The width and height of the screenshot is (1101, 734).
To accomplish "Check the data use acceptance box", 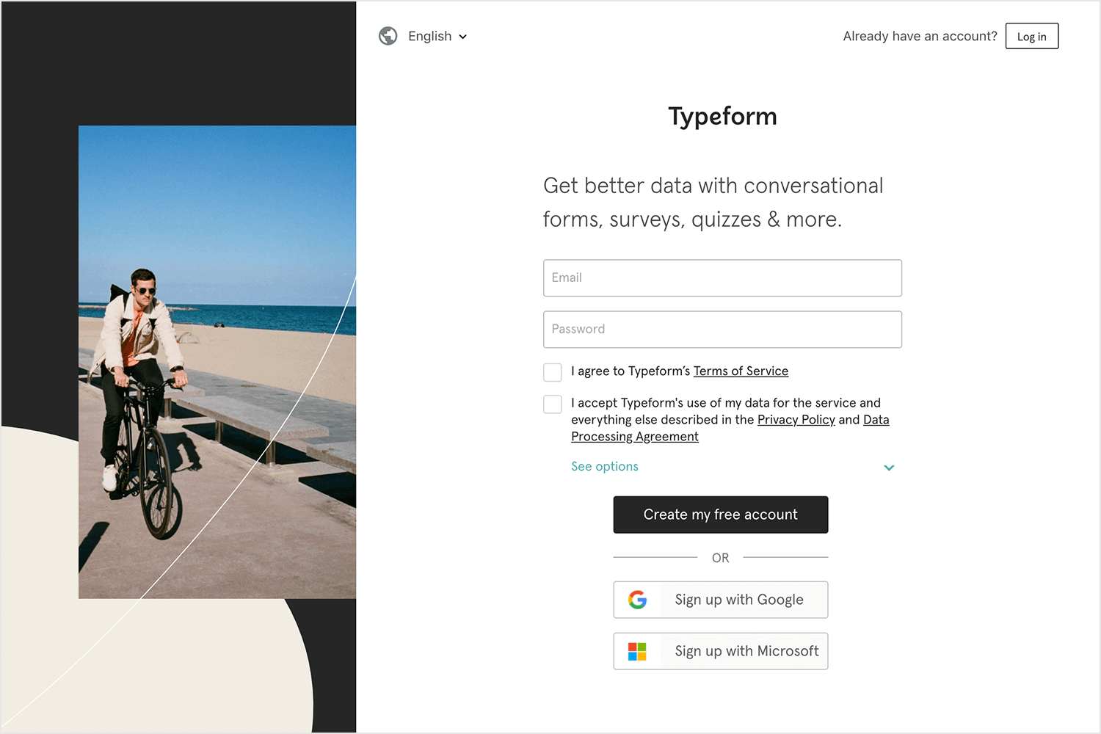I will pyautogui.click(x=553, y=404).
